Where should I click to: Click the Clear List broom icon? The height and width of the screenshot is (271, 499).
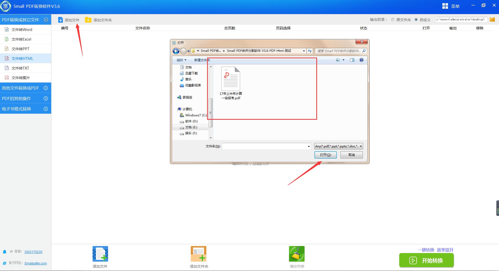pyautogui.click(x=297, y=254)
